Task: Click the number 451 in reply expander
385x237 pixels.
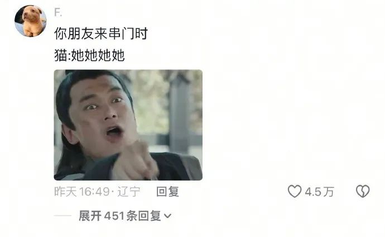Action: (114, 216)
